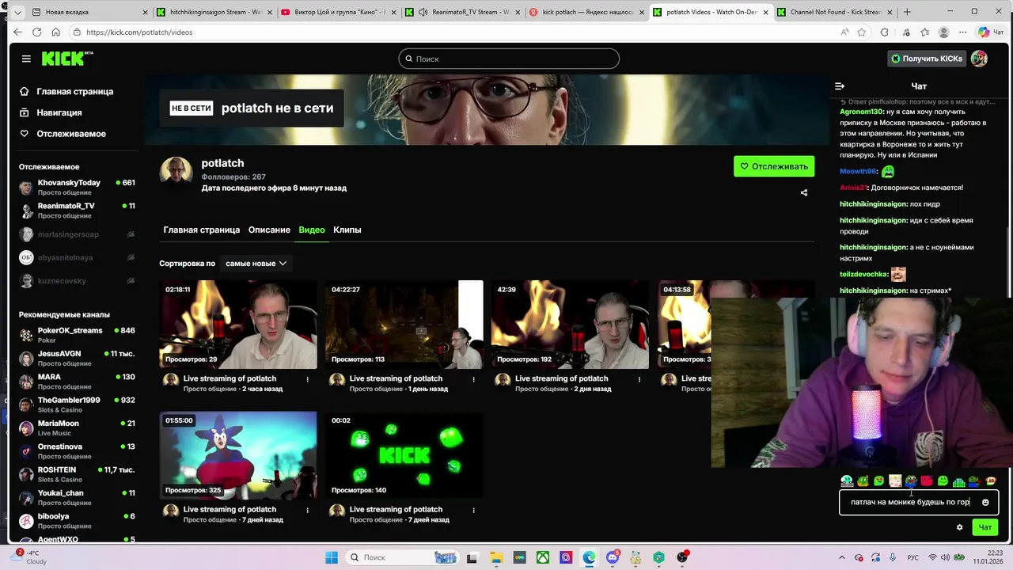Open the emoji picker in chat input
This screenshot has width=1013, height=570.
(x=985, y=502)
